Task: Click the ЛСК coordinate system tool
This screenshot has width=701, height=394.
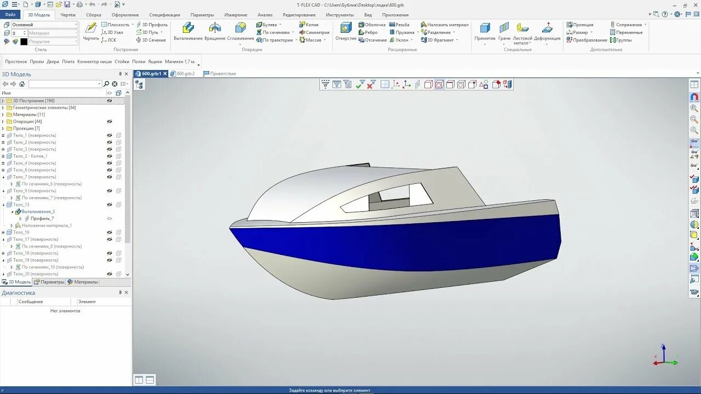Action: [x=109, y=40]
